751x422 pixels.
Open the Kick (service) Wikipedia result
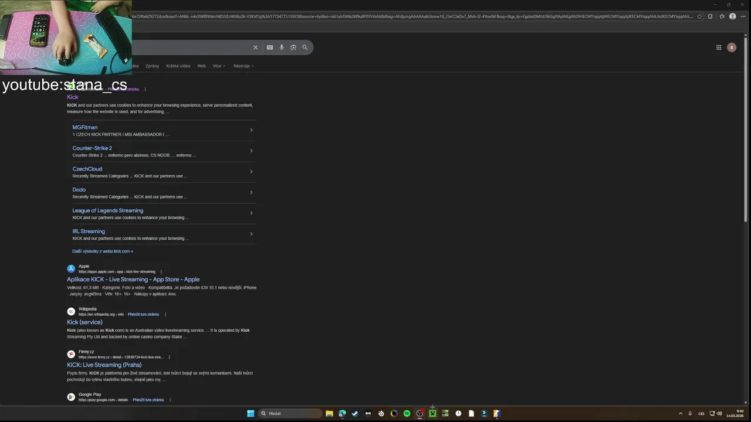tap(84, 322)
